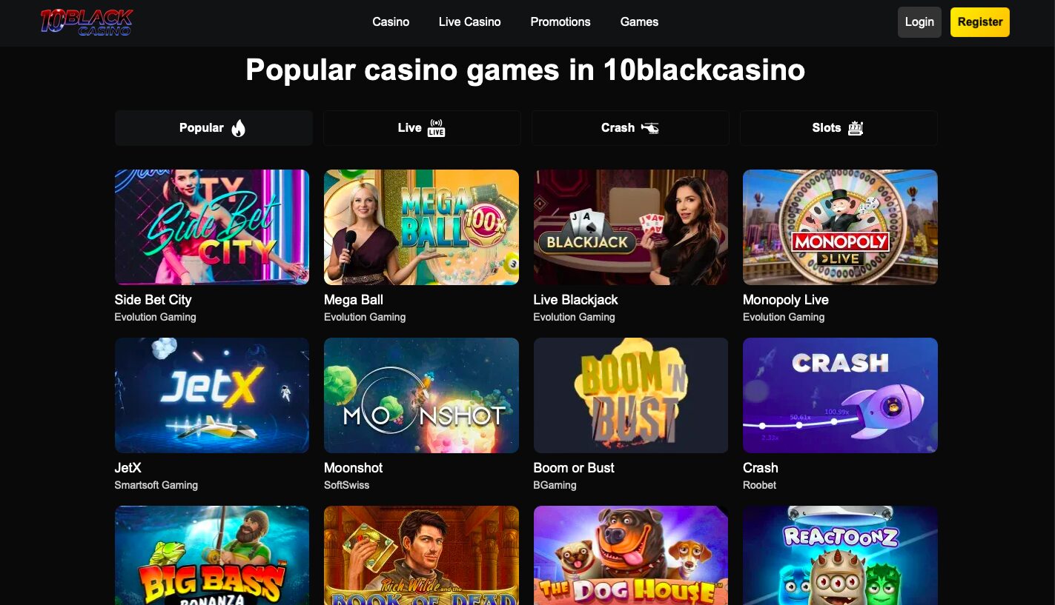Screen dimensions: 1055x605
Task: Switch to the Popular games tab
Action: click(214, 127)
